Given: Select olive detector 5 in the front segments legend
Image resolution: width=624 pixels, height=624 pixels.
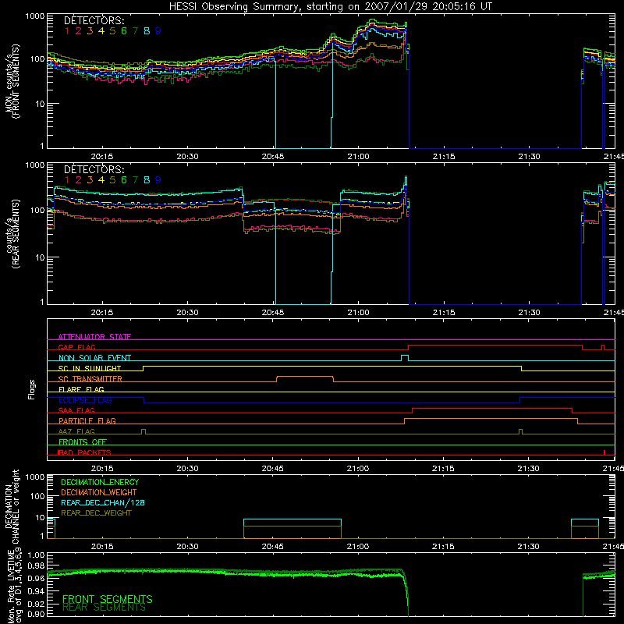Looking at the screenshot, I should point(112,31).
